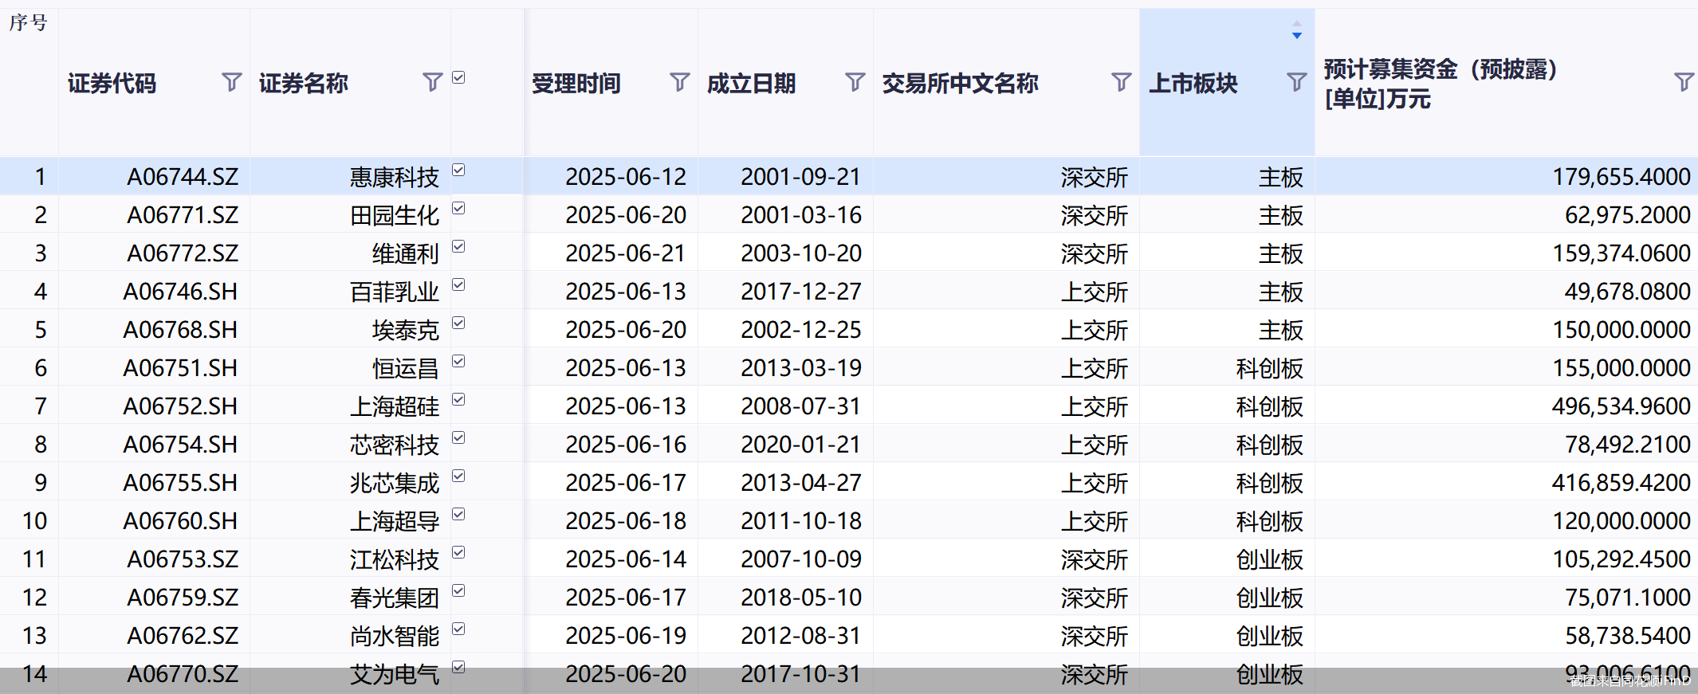The image size is (1698, 694).
Task: Click fundraising amount 62,975.2000
Action: pyautogui.click(x=1628, y=215)
